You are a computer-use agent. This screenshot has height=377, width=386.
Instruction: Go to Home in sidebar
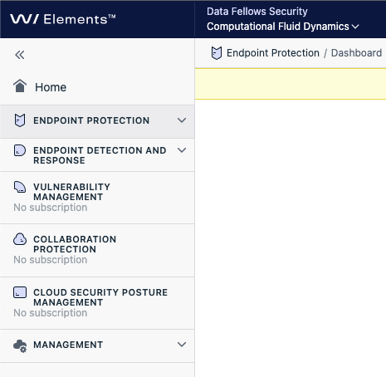(51, 87)
